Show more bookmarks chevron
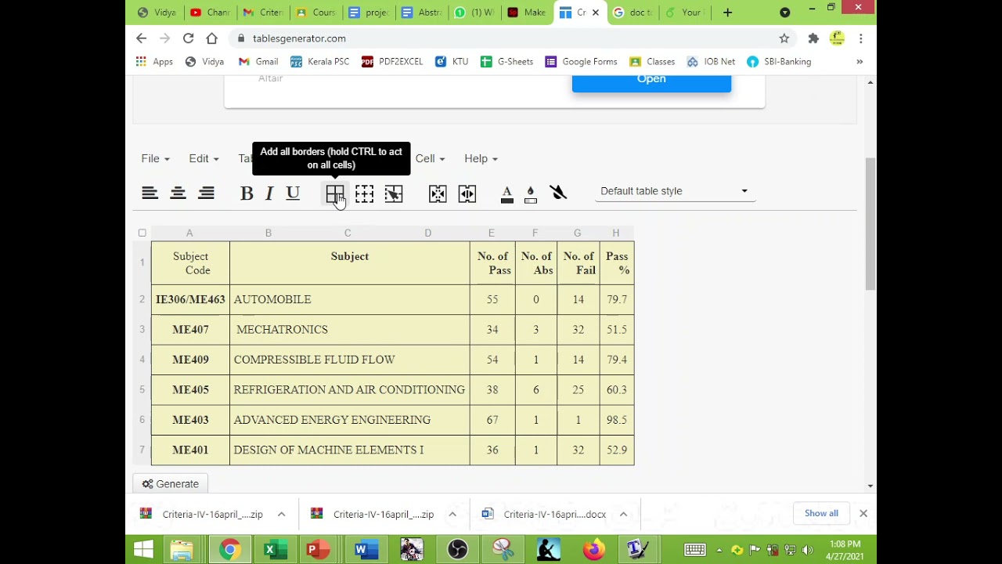 [x=860, y=62]
